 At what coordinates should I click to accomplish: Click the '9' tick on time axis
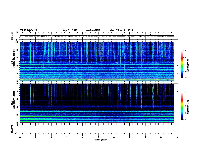[x=161, y=137]
